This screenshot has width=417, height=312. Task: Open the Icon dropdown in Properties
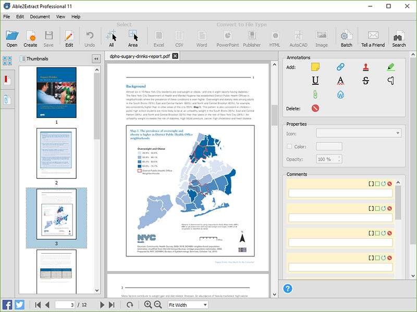pos(398,133)
